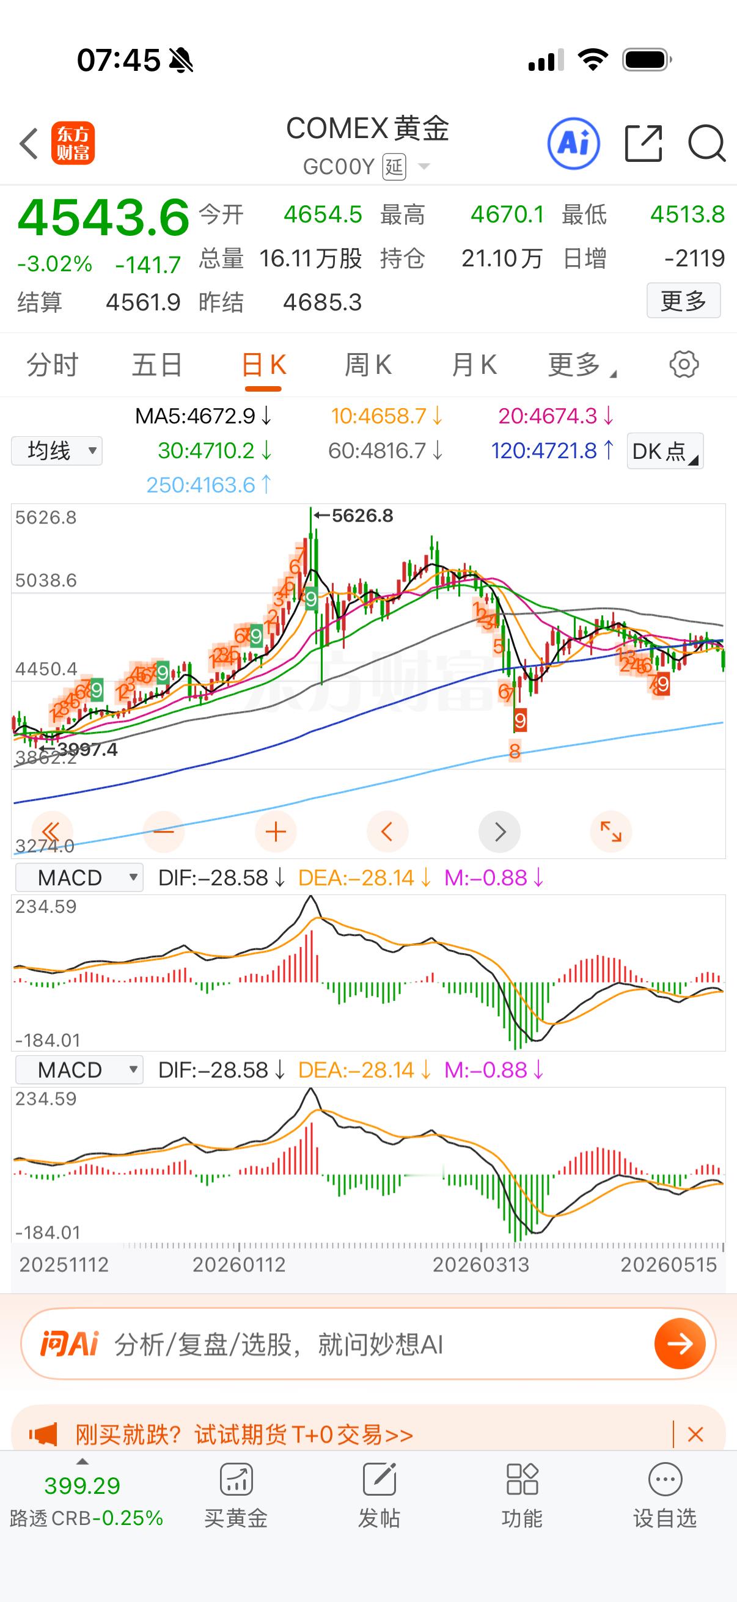Tap 120:4721.8 moving average label
Screen dimensions: 737x1602
tap(552, 450)
